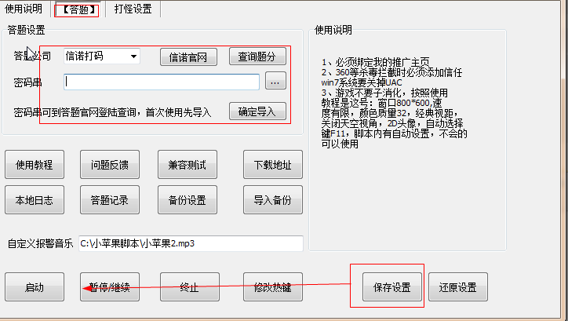
Task: Run the 兼容测试 compatibility test
Action: point(188,165)
